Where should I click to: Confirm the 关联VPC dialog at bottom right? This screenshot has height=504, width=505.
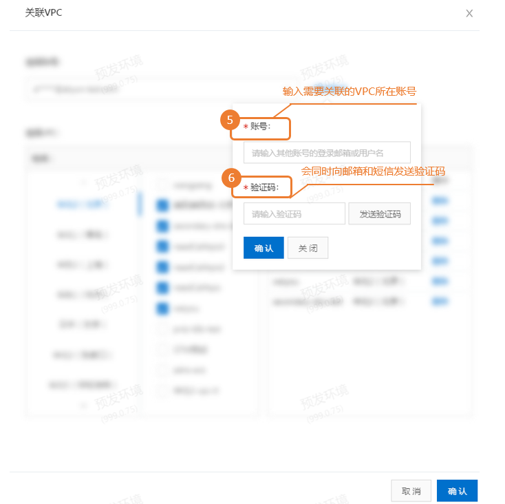pyautogui.click(x=457, y=491)
